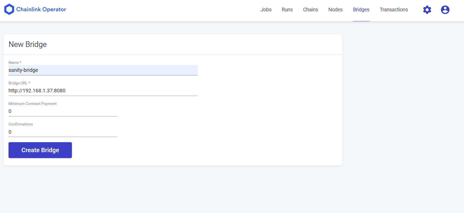Click the Confirmations number field
The width and height of the screenshot is (464, 213).
point(63,132)
